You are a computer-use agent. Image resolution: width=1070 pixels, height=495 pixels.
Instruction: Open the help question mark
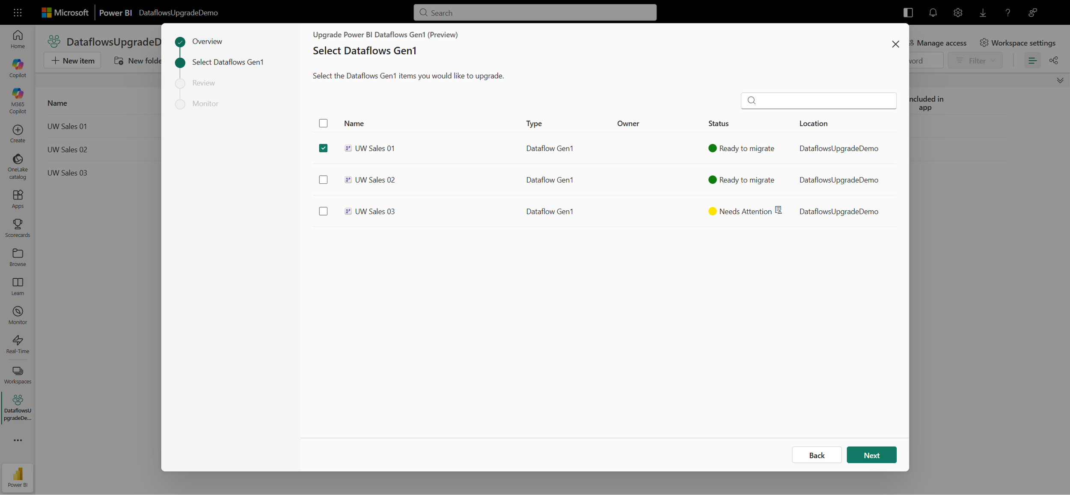point(1008,13)
